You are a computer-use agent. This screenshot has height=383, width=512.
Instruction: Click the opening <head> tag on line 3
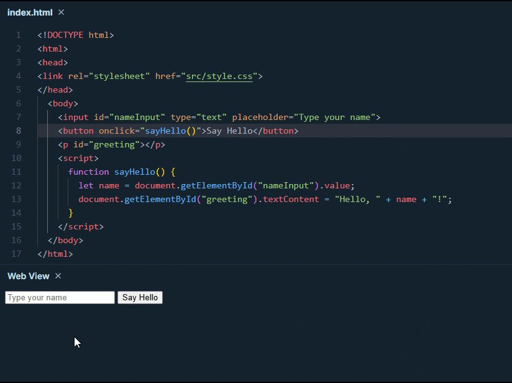coord(53,62)
